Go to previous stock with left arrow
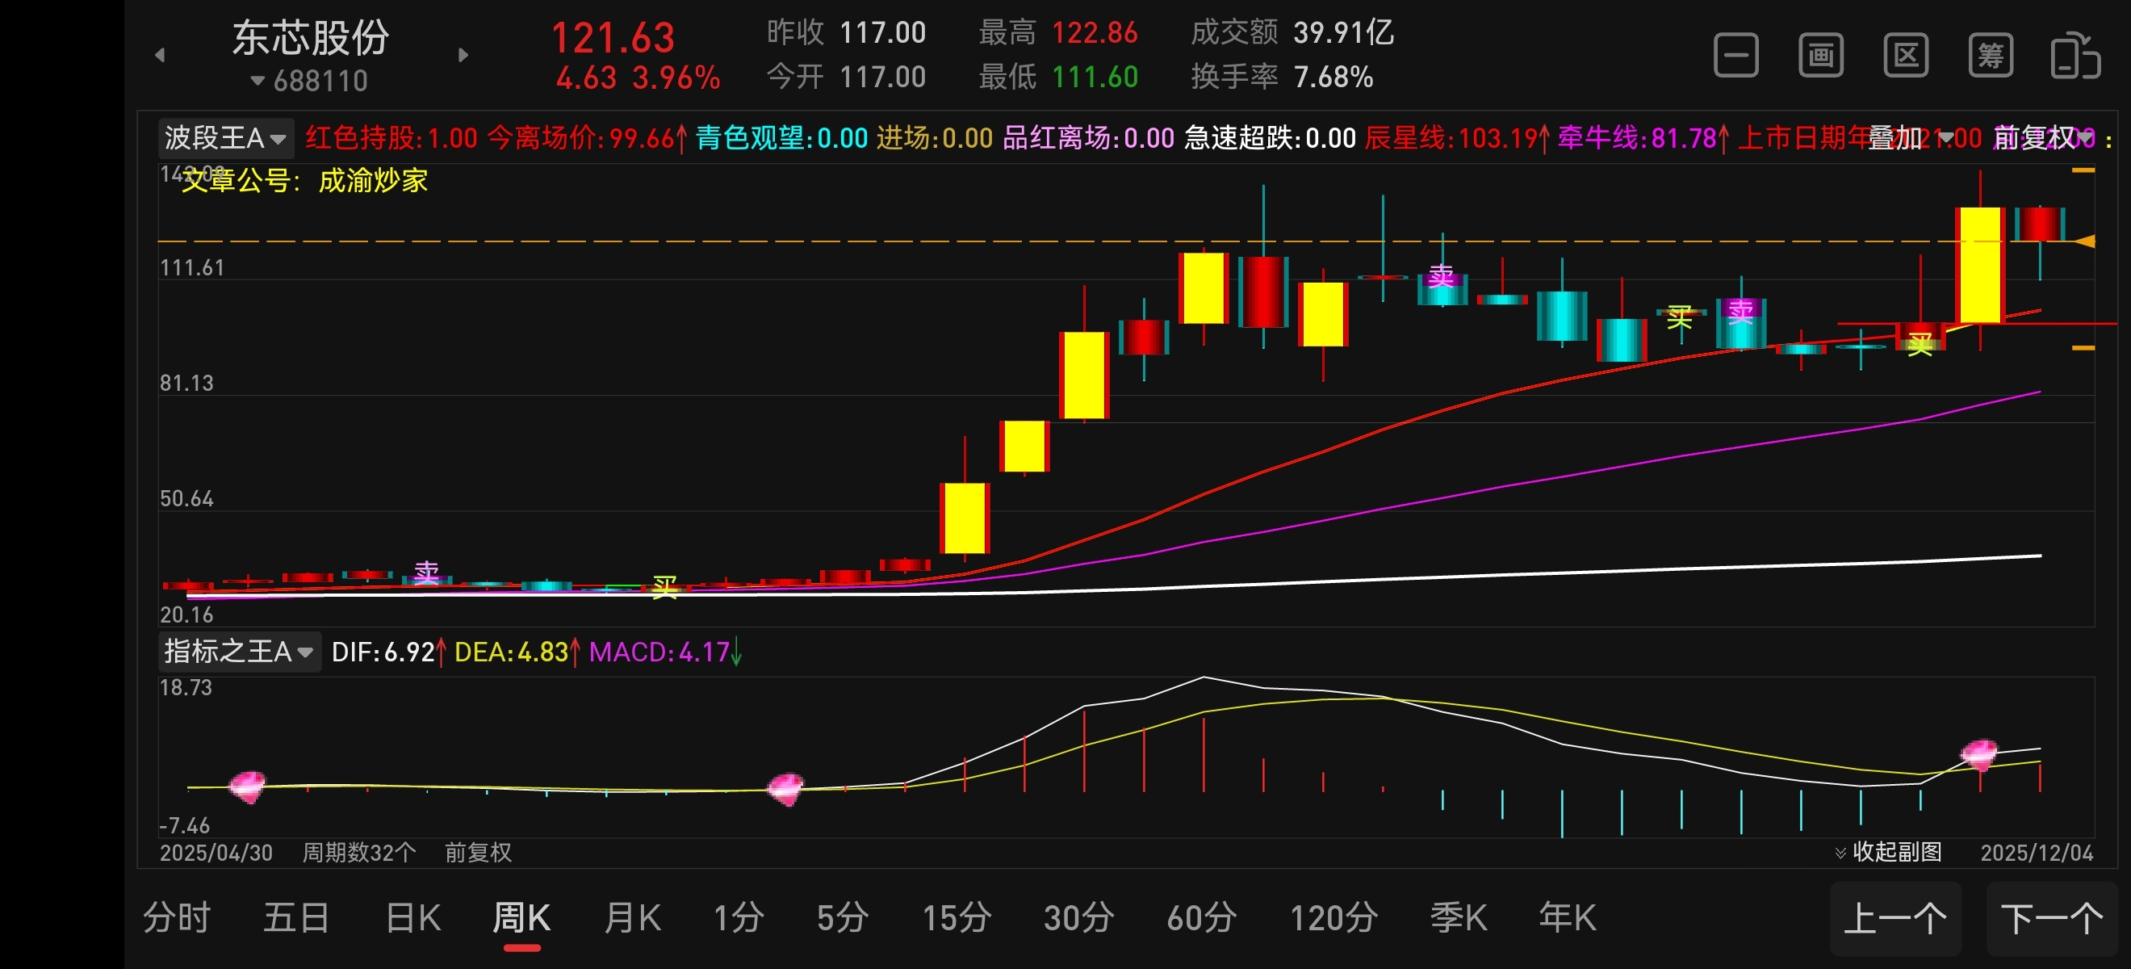2131x969 pixels. pos(161,56)
